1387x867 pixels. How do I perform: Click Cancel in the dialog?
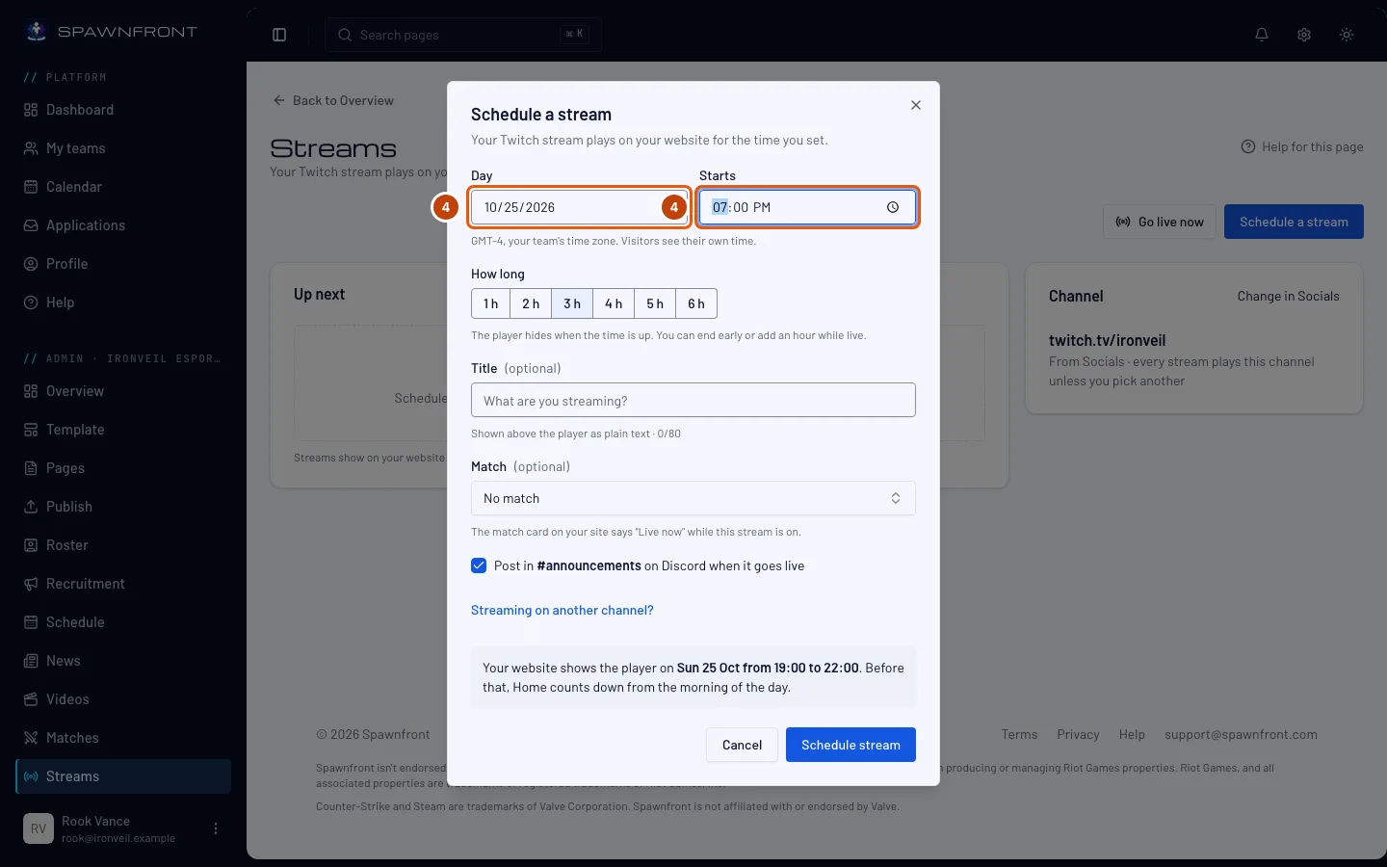(x=742, y=745)
